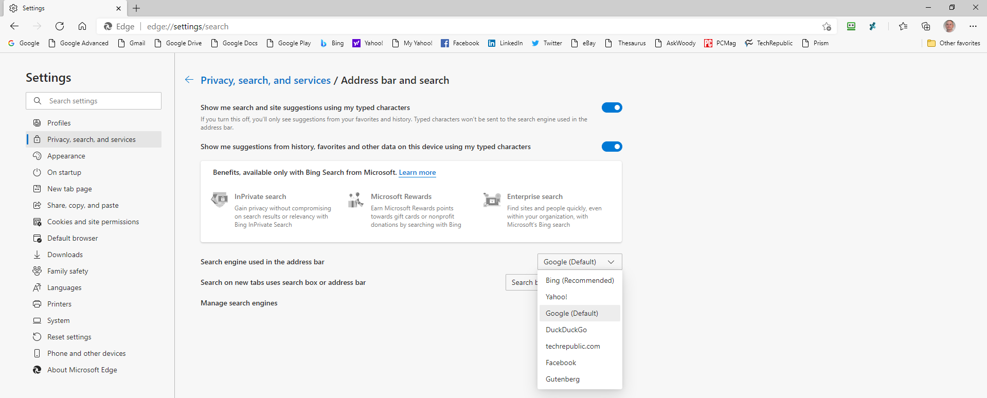This screenshot has width=987, height=398.
Task: Open Family safety settings
Action: 94,271
